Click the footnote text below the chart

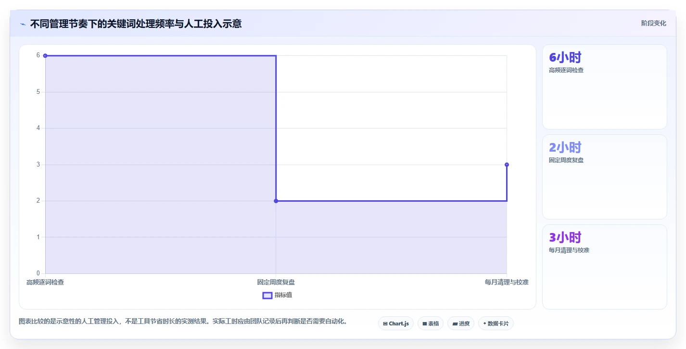pos(183,321)
